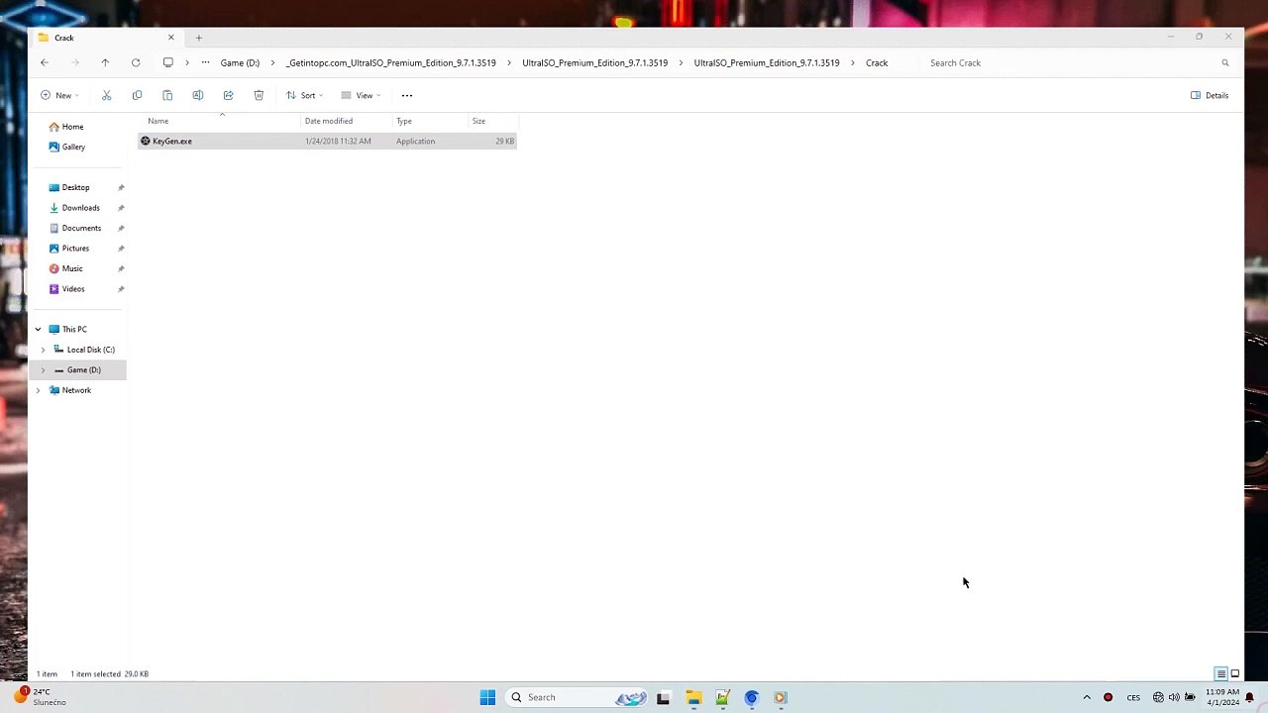Image resolution: width=1268 pixels, height=713 pixels.
Task: Open the New item dropdown
Action: 59,95
